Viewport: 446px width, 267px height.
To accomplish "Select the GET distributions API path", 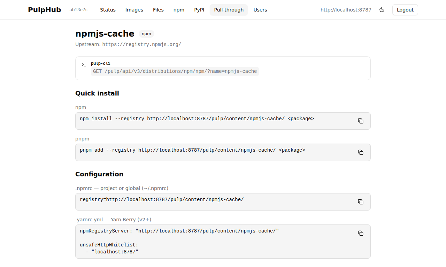I will coord(175,71).
